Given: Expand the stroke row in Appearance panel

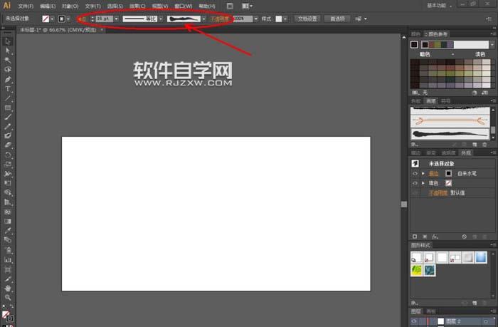Looking at the screenshot, I should pyautogui.click(x=423, y=173).
